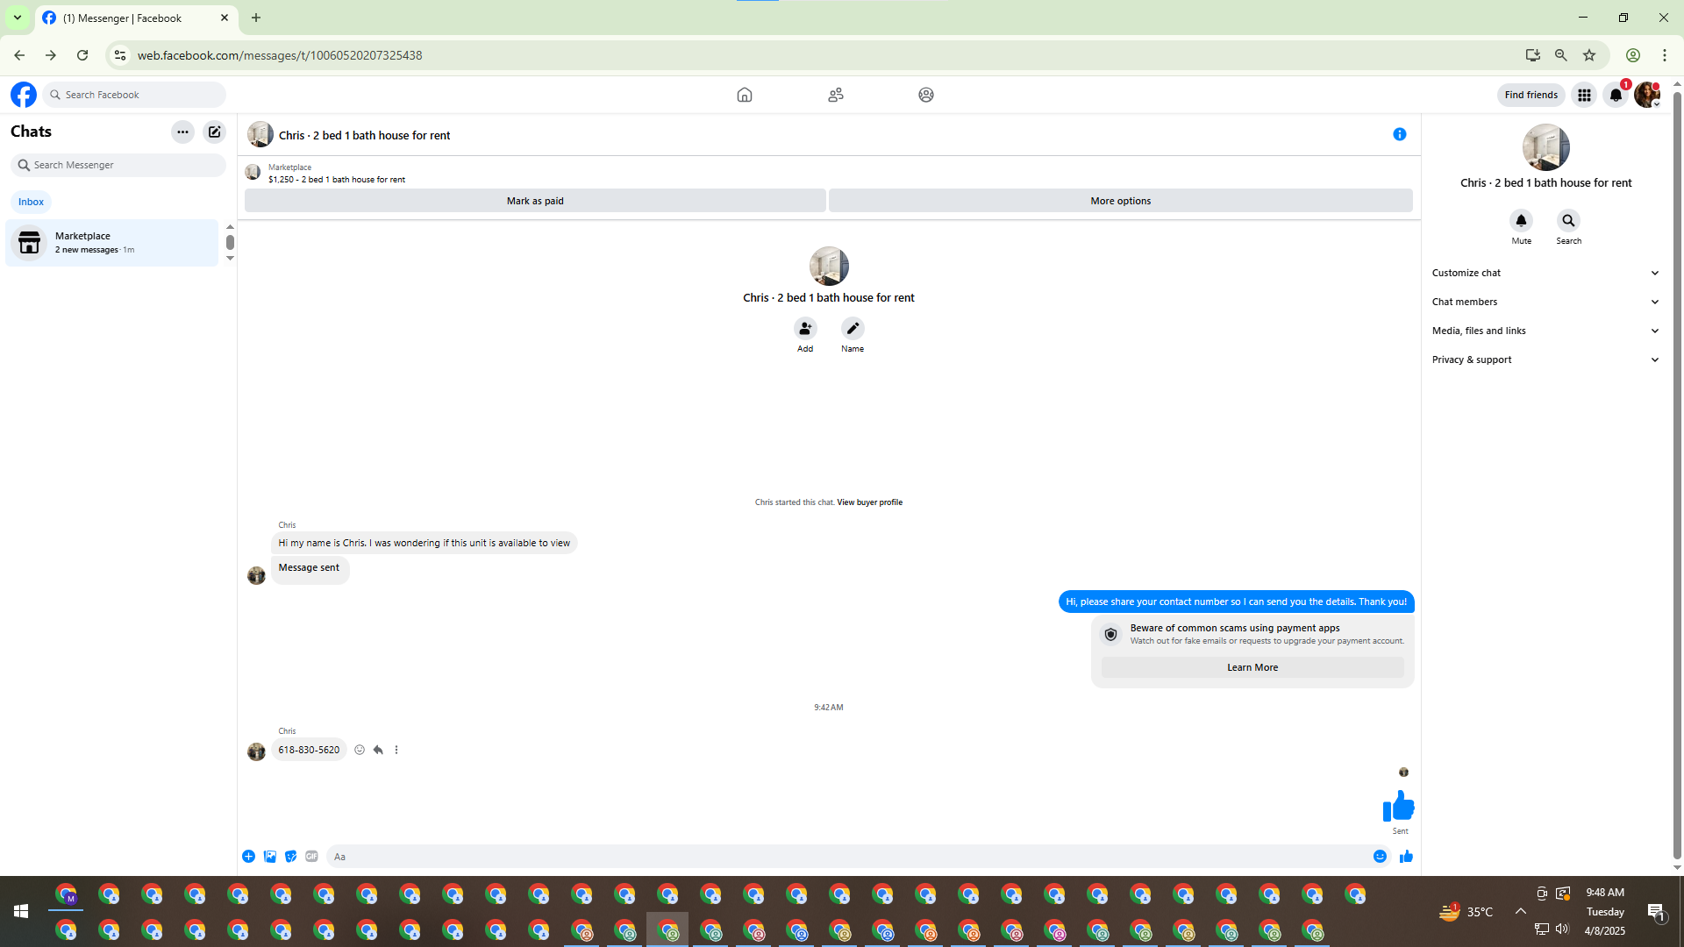Toggle conversation information panel icon

(1399, 134)
